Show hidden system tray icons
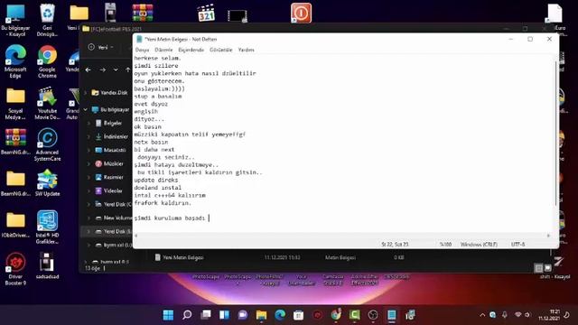This screenshot has width=578, height=325. [x=482, y=315]
